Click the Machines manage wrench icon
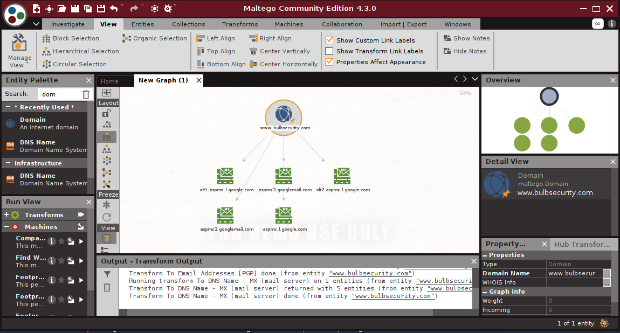The height and width of the screenshot is (333, 620). point(81,226)
